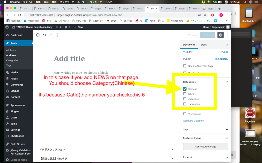The height and width of the screenshot is (163, 262).
Task: Open the editor Settings gear icon
Action: [220, 35]
